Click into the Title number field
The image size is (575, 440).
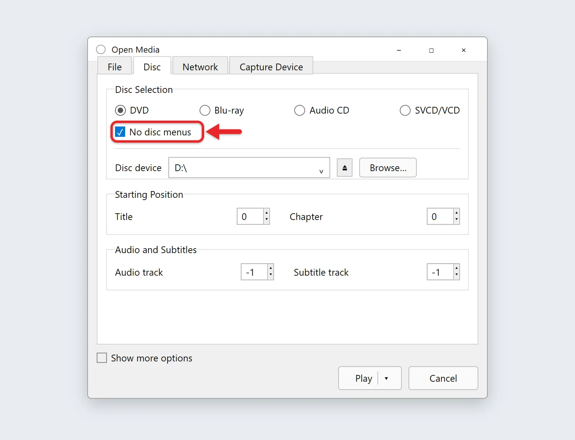(x=250, y=217)
